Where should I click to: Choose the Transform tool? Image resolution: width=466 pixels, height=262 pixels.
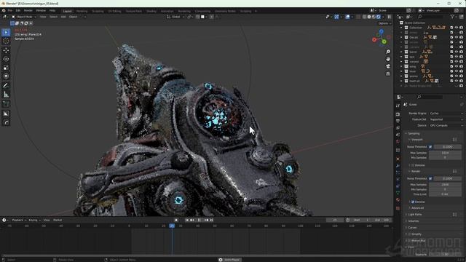pos(6,76)
